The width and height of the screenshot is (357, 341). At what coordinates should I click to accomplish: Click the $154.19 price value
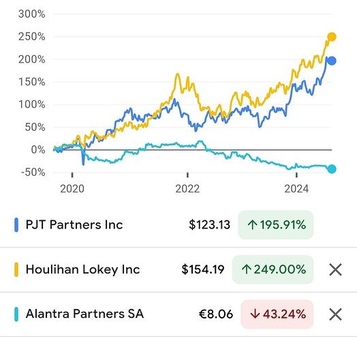coord(203,269)
